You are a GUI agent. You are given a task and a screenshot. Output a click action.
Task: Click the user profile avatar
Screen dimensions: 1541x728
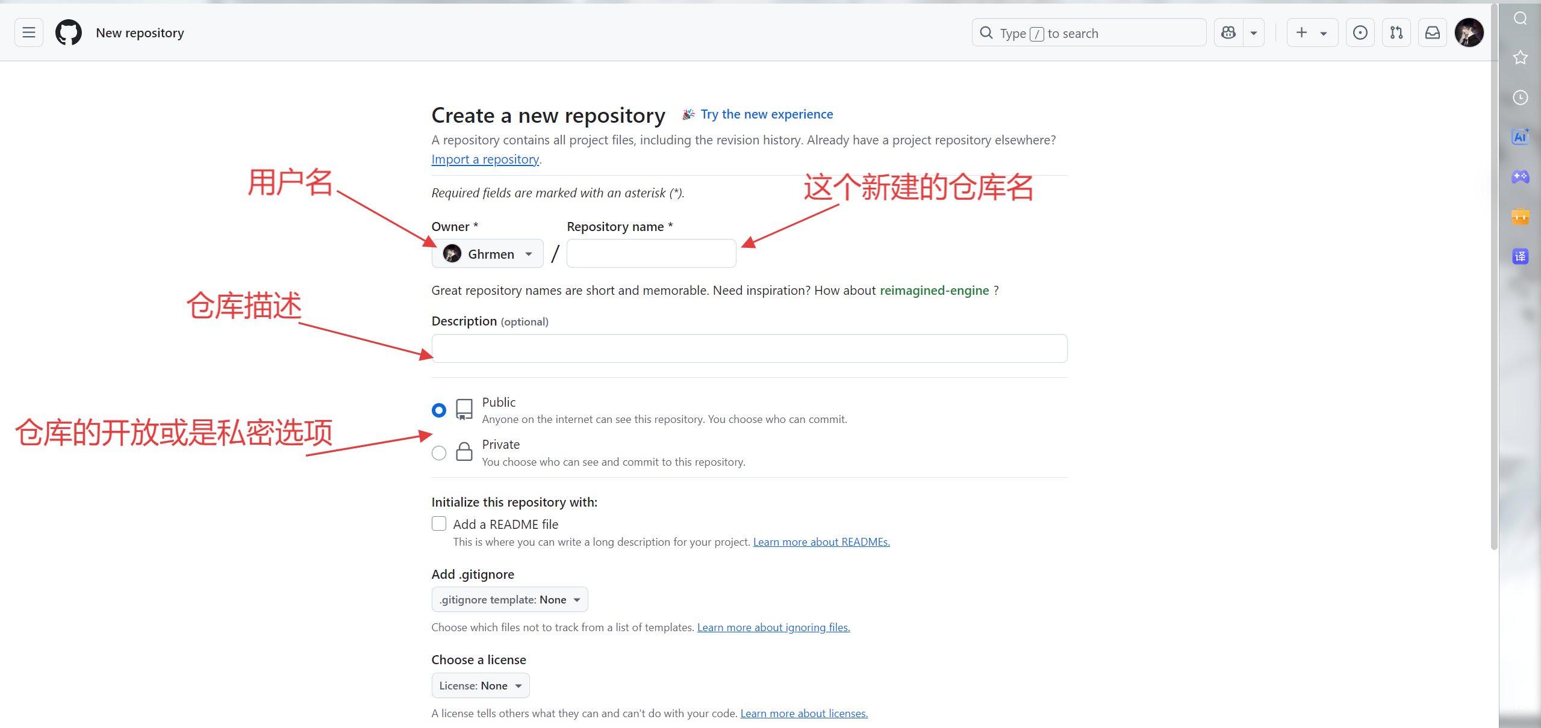1469,32
